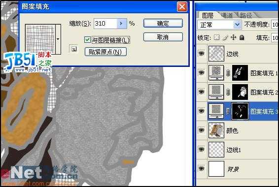Hide the 背景 layer
The width and height of the screenshot is (279, 187).
201,168
